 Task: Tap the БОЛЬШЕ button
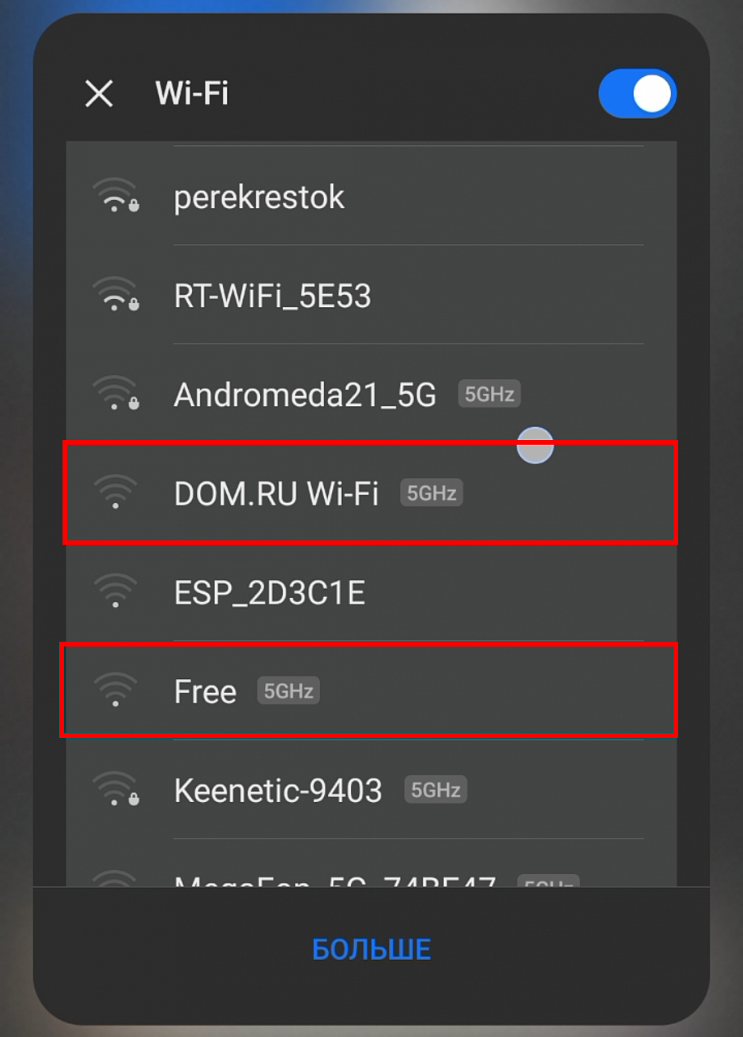coord(371,949)
